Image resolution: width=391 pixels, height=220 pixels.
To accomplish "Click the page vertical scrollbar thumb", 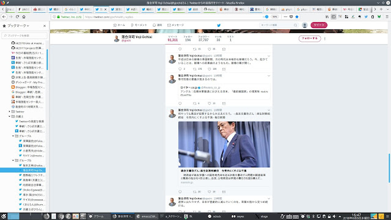I will click(389, 168).
